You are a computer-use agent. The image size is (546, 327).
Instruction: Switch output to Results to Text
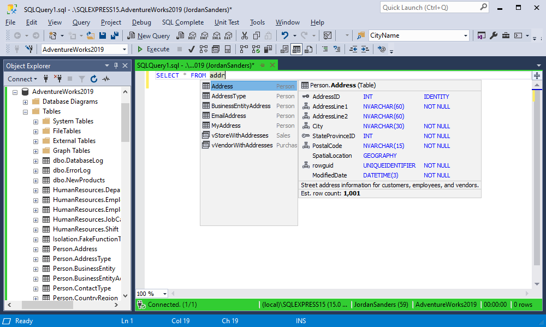click(284, 49)
